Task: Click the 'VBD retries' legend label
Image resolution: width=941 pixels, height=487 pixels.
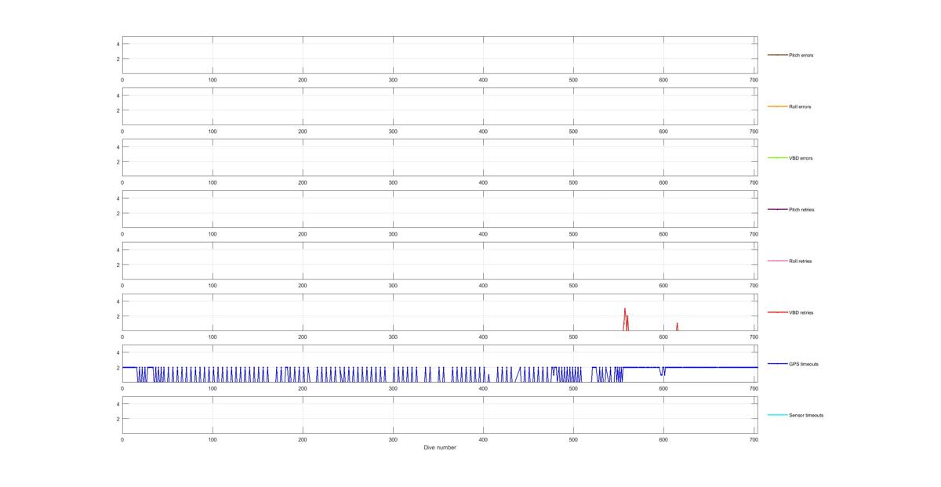Action: tap(801, 312)
